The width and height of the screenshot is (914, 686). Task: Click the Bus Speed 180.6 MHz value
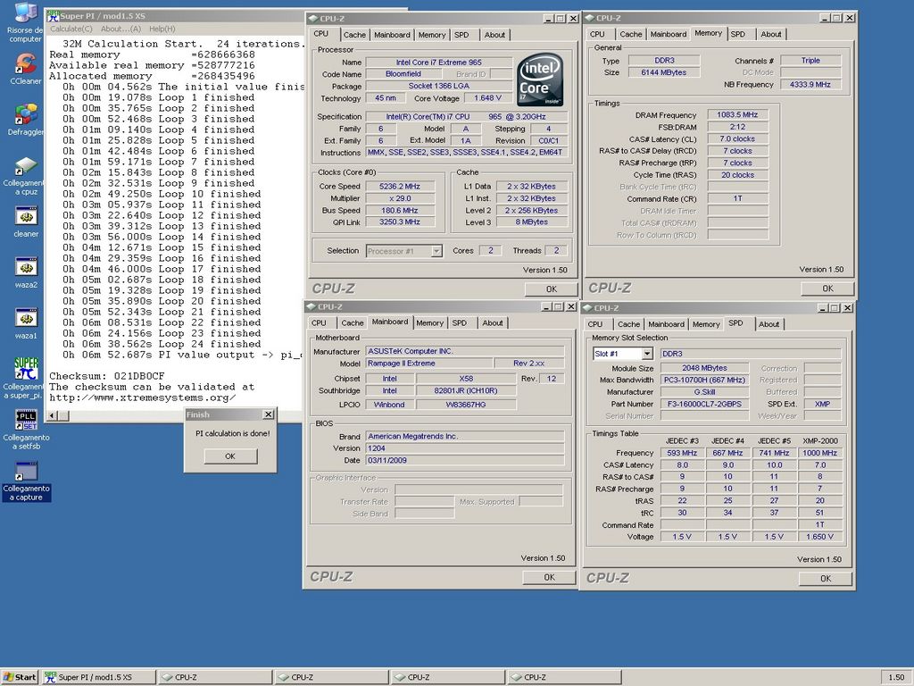(400, 211)
